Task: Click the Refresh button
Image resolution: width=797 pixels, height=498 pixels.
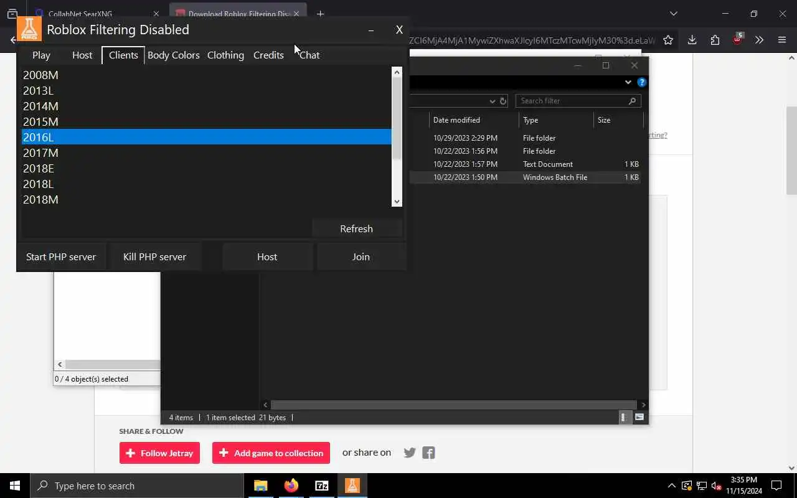Action: point(356,228)
